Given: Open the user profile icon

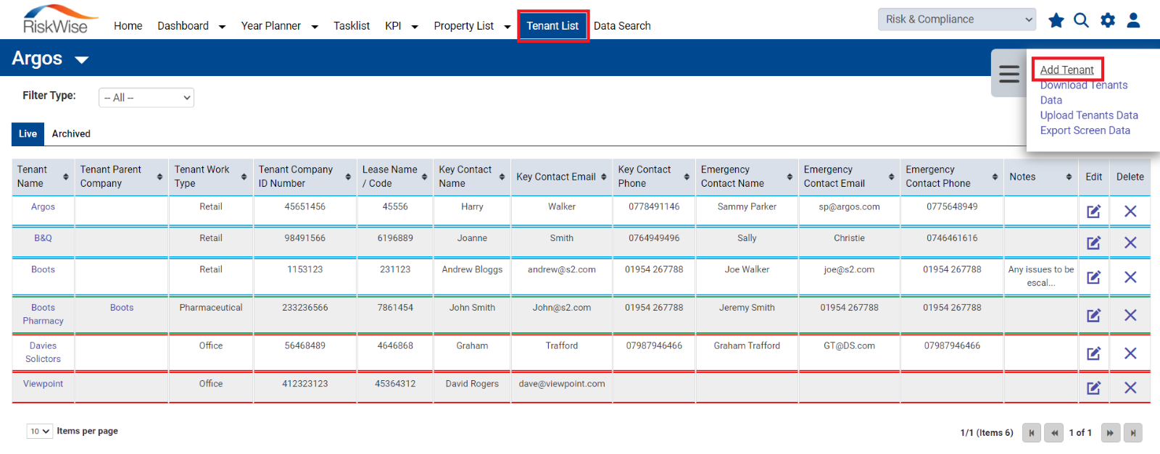Looking at the screenshot, I should [x=1133, y=20].
